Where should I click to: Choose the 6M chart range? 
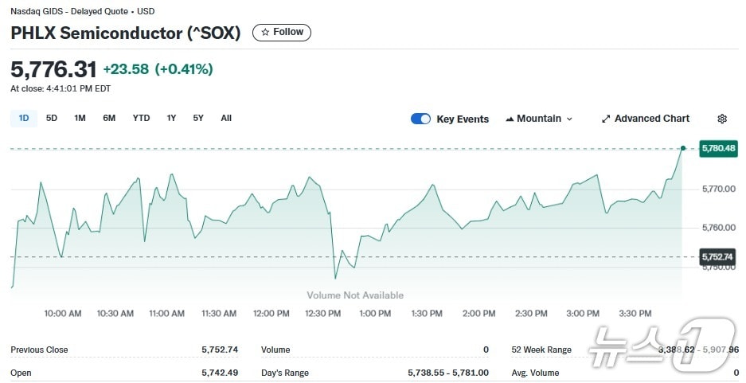tap(109, 118)
